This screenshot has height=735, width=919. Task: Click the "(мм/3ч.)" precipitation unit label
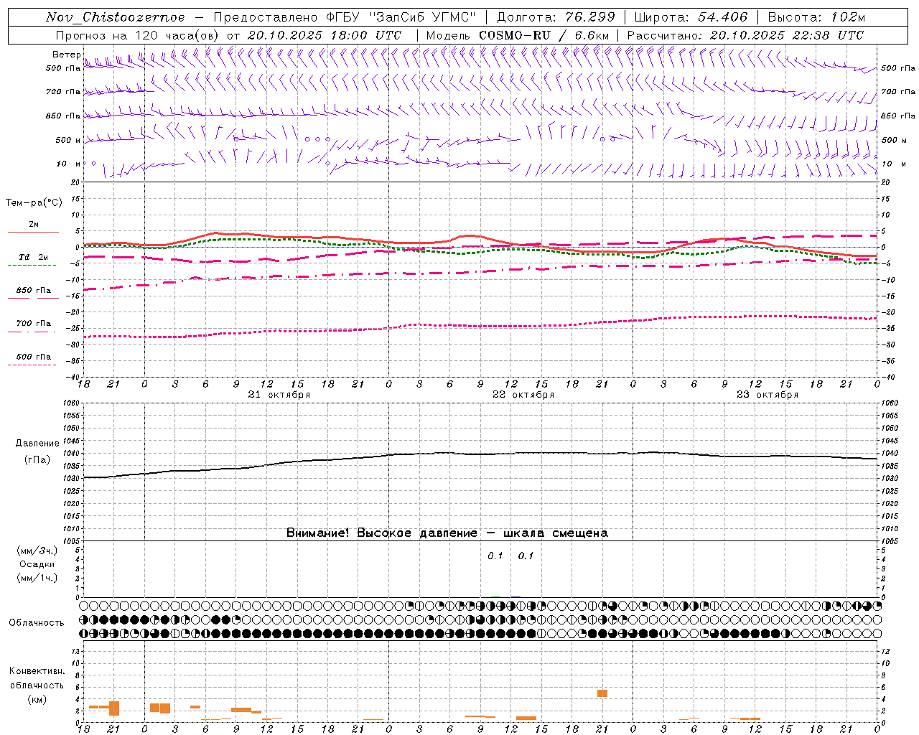37,551
